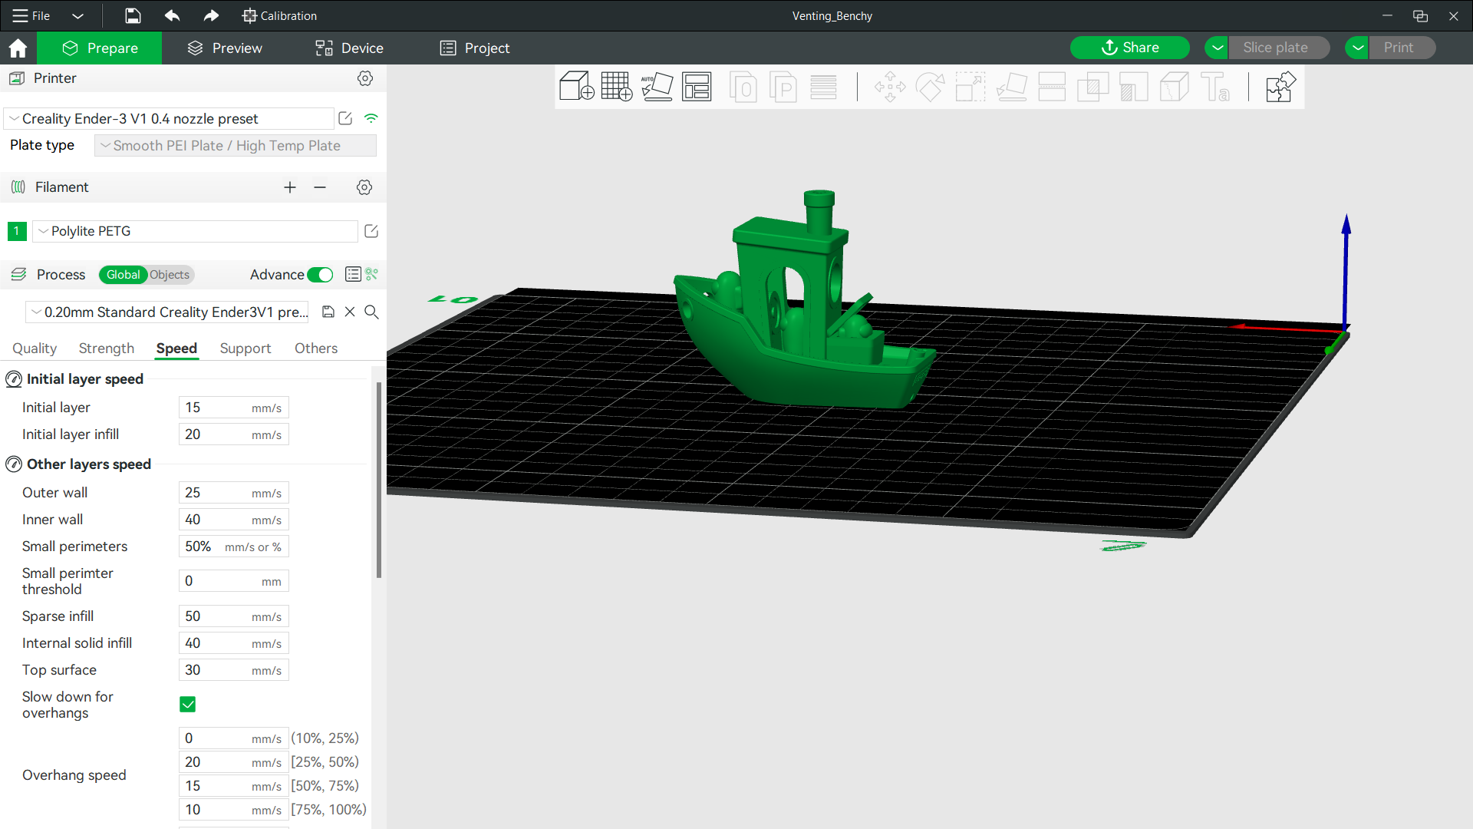Screen dimensions: 1473x829
Task: Click the Share button
Action: click(1130, 48)
